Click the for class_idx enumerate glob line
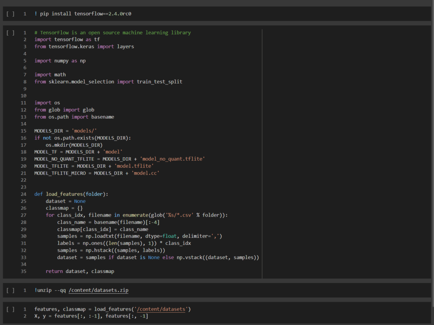Viewport: 434px width, 325px height. point(137,215)
